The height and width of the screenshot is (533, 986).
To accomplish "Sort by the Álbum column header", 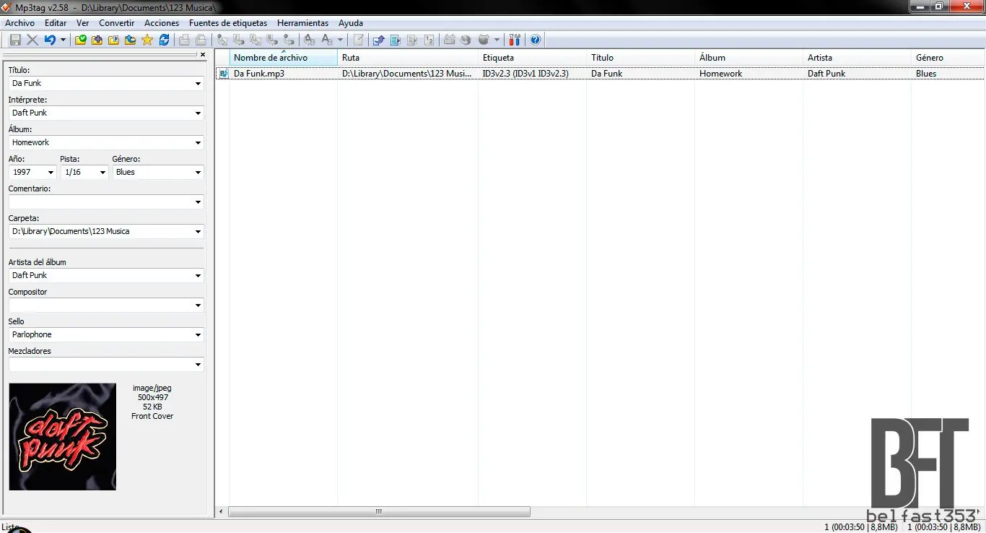I will point(749,58).
